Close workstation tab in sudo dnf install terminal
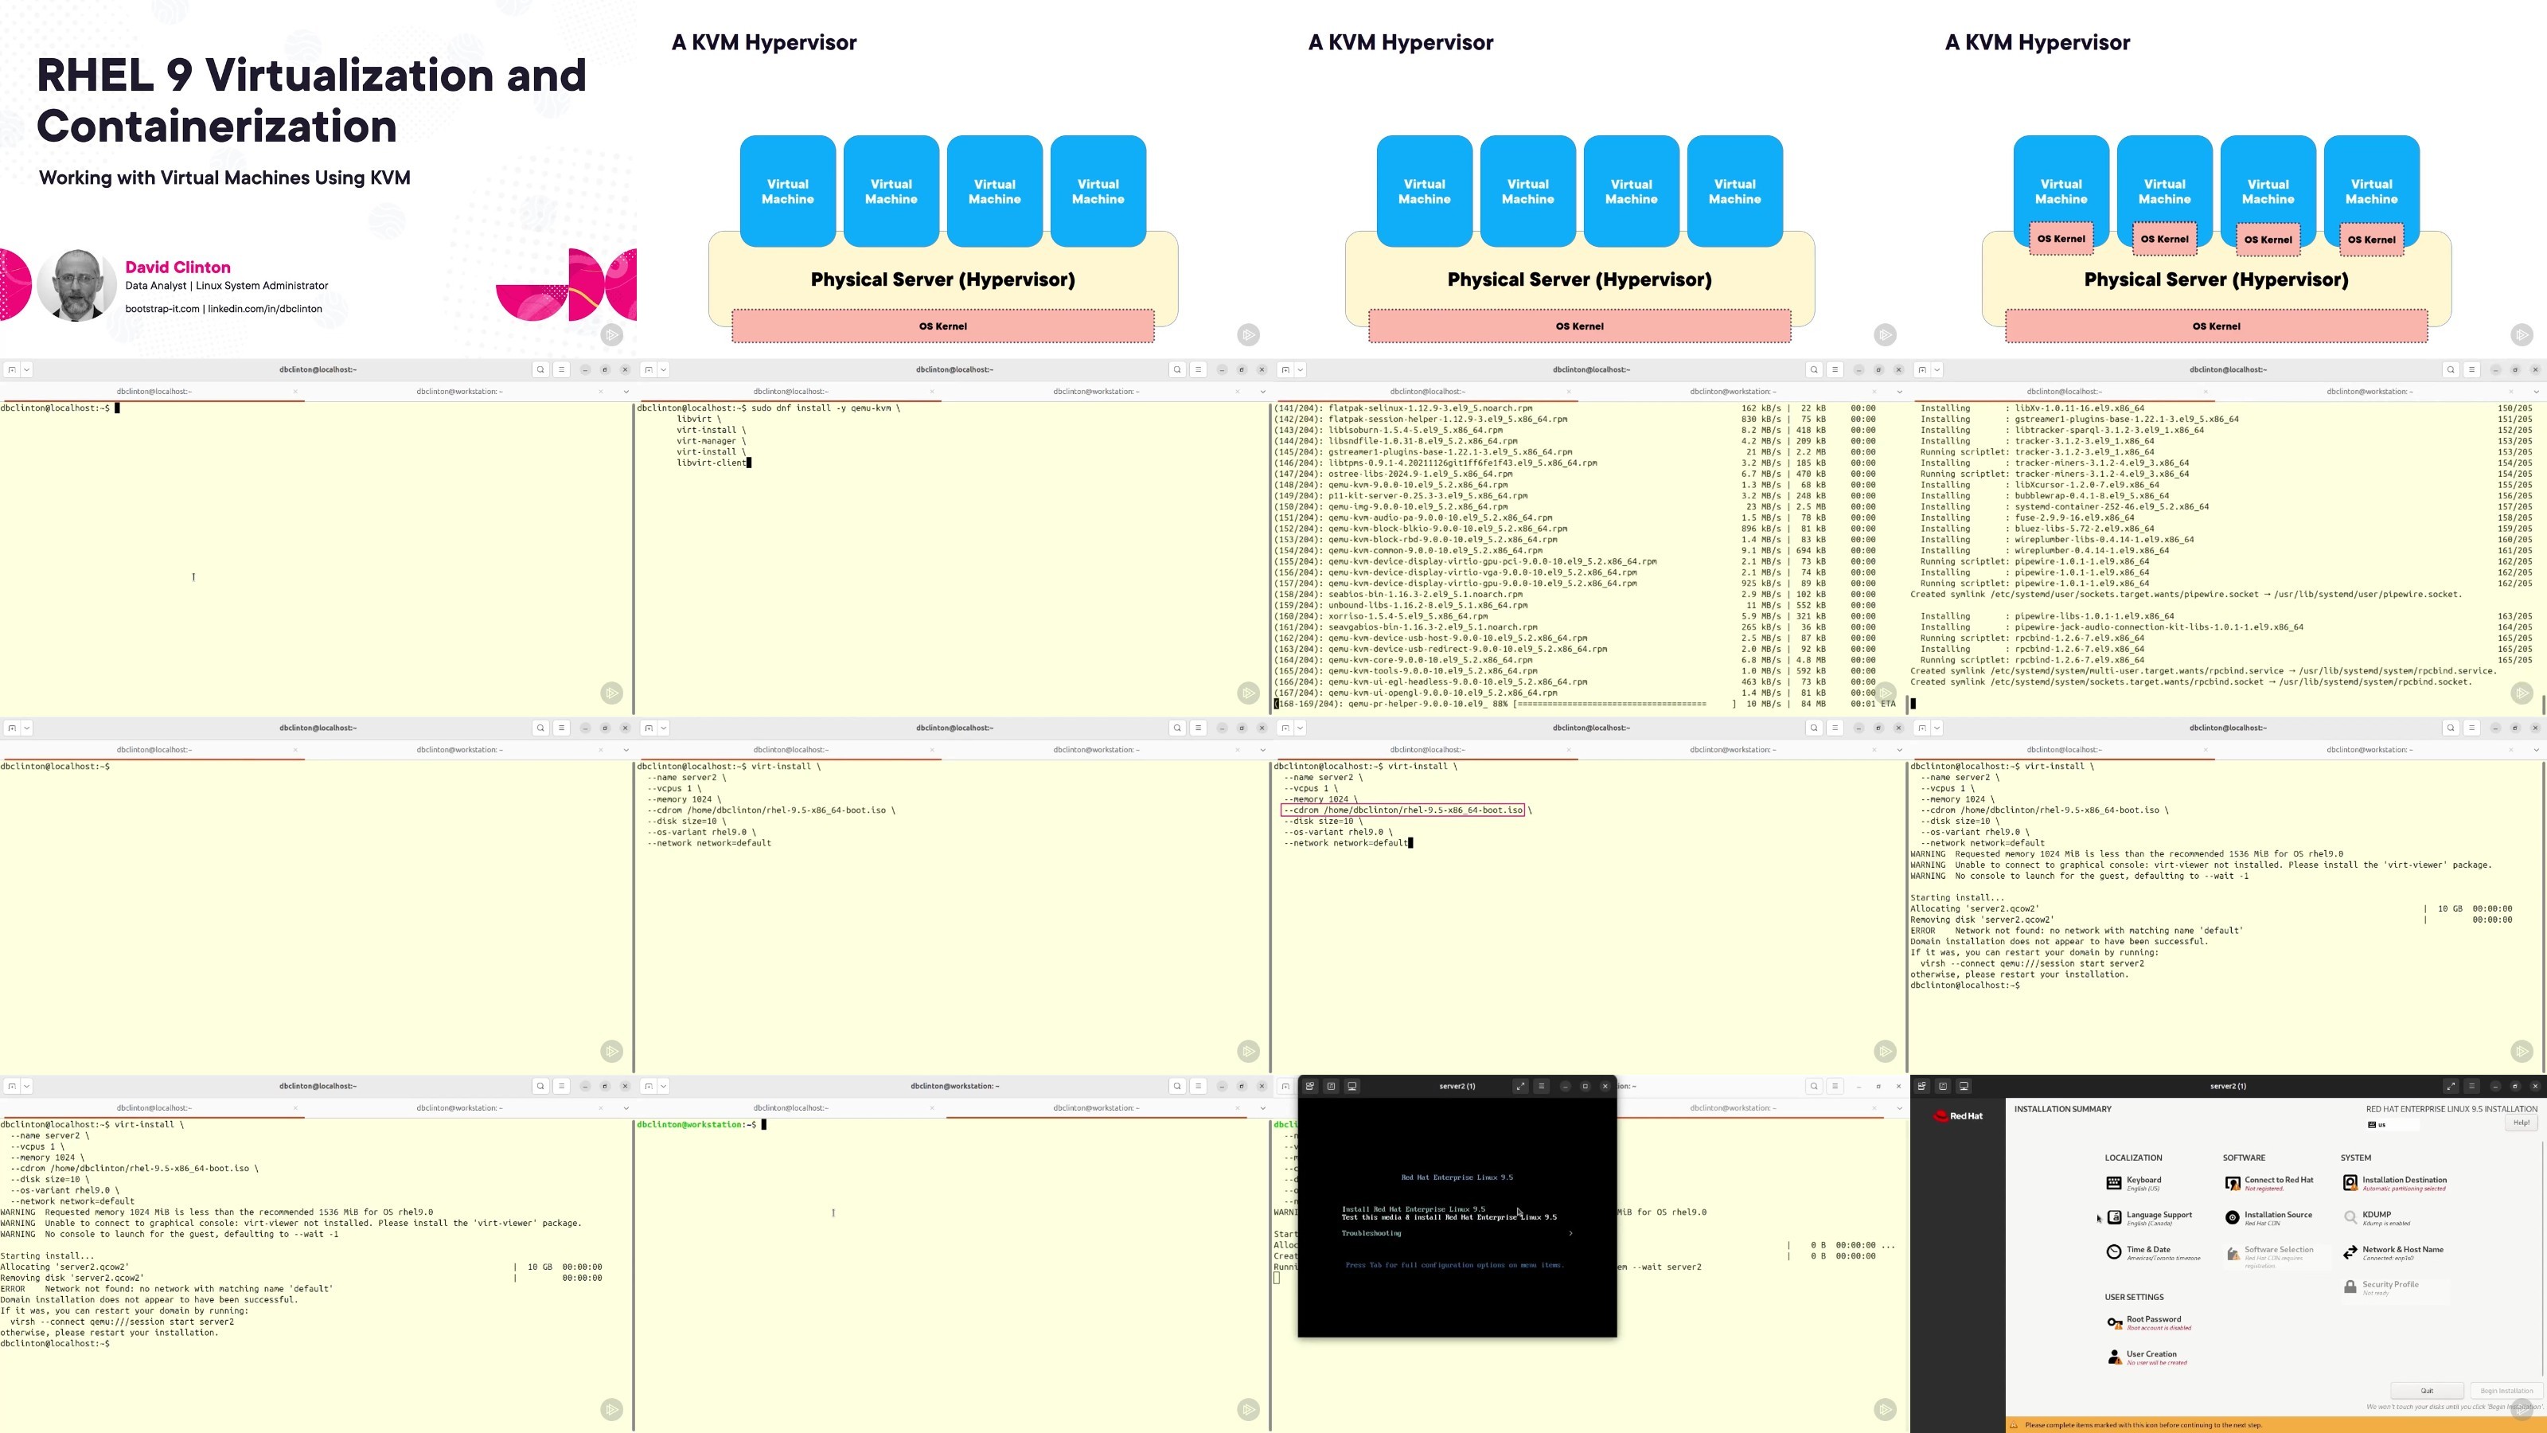The height and width of the screenshot is (1433, 2547). pyautogui.click(x=1237, y=392)
